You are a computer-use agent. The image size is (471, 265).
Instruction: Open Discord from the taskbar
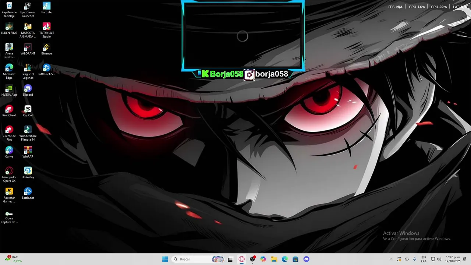307,259
